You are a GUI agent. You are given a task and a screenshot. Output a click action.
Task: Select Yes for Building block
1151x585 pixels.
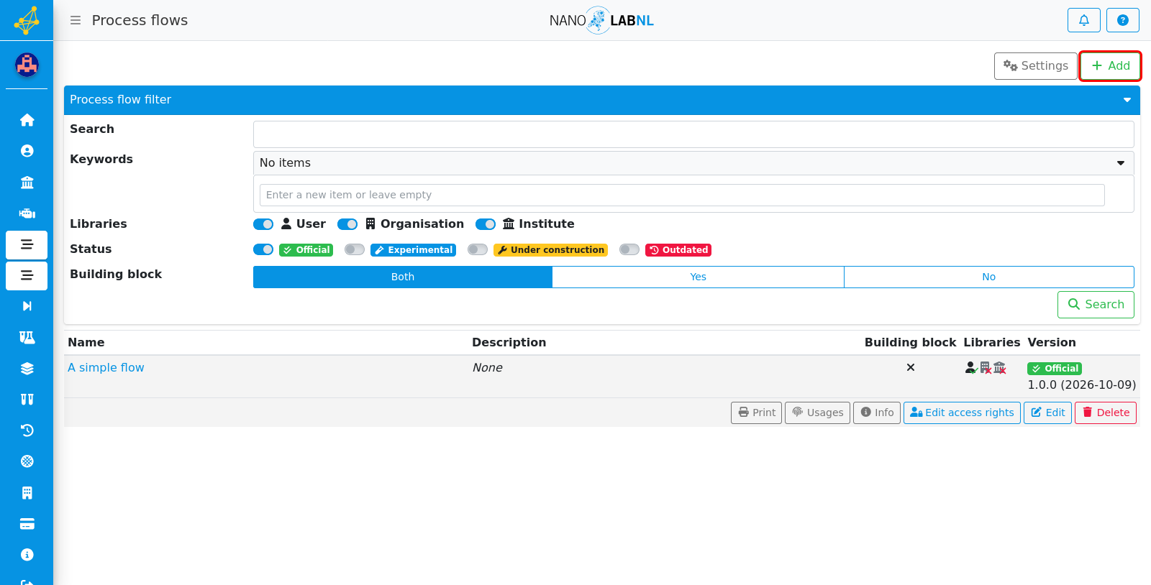click(x=698, y=277)
